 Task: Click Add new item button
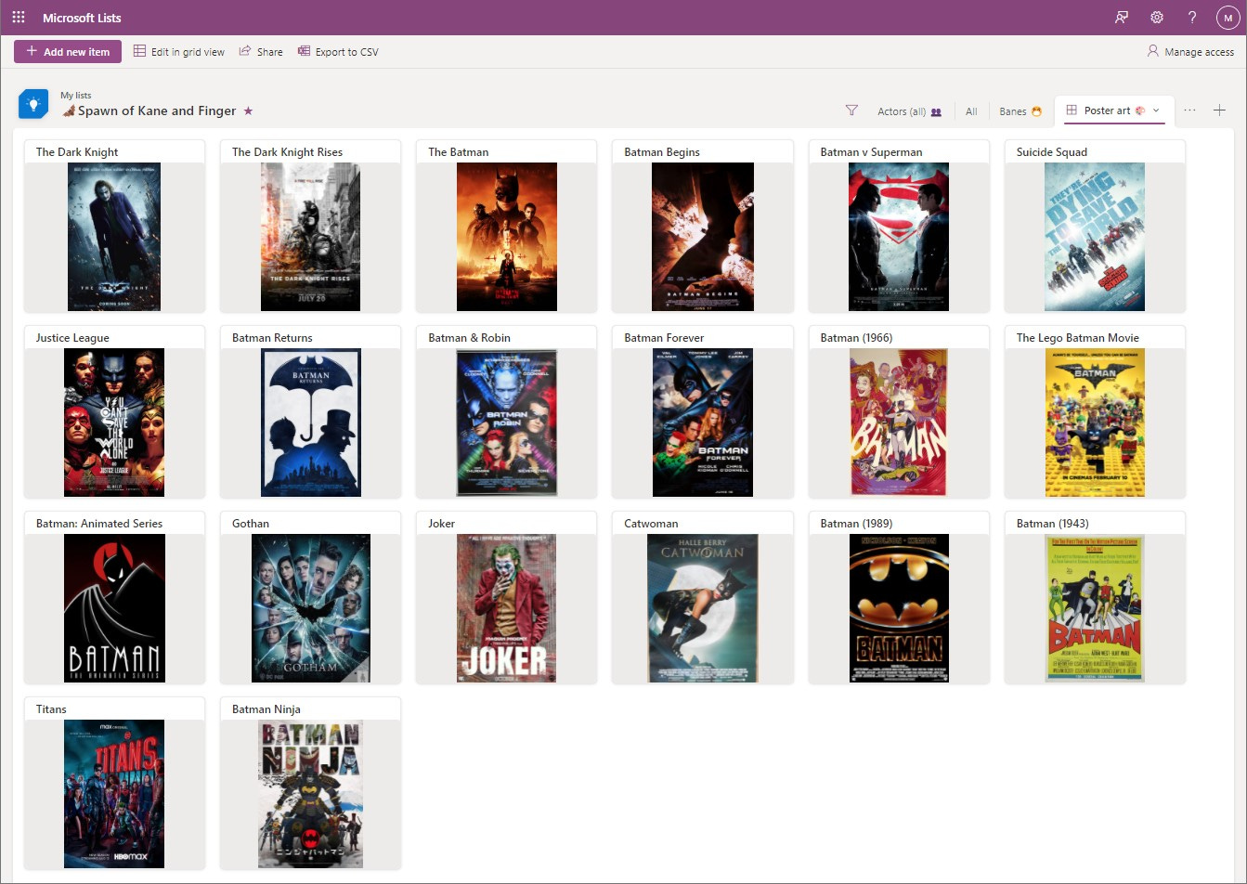tap(68, 52)
